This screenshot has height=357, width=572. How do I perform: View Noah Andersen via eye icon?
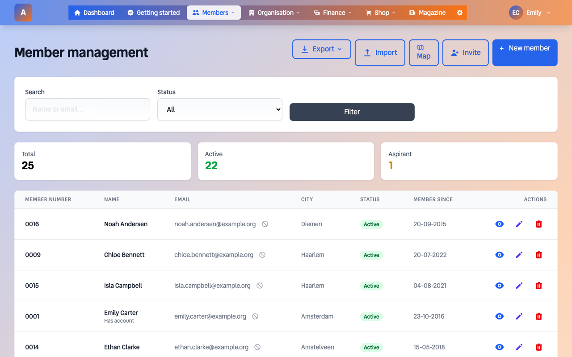coord(500,224)
